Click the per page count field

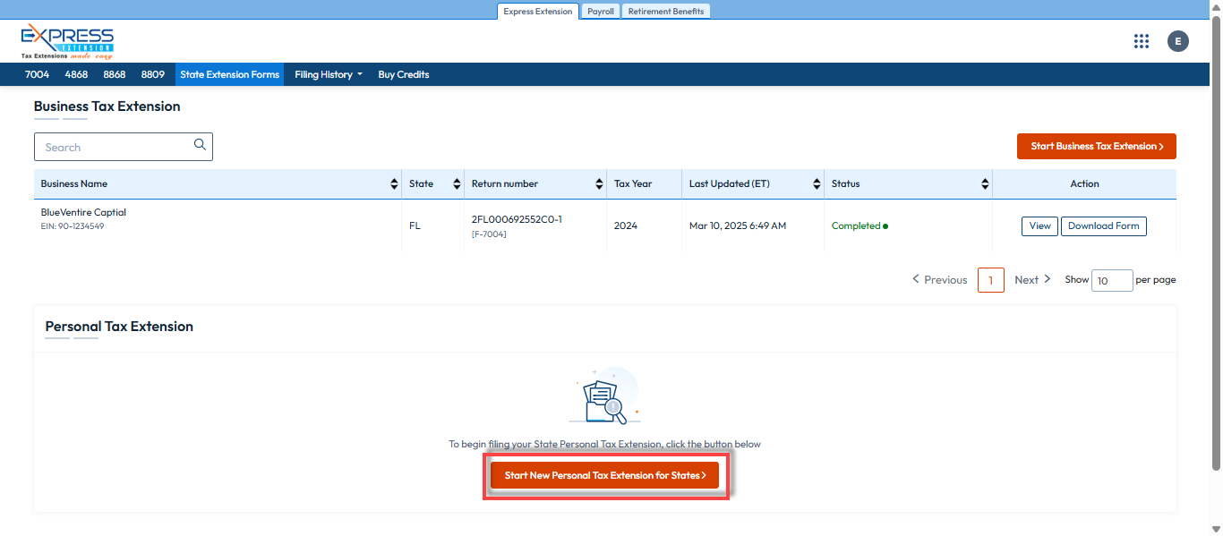point(1112,280)
